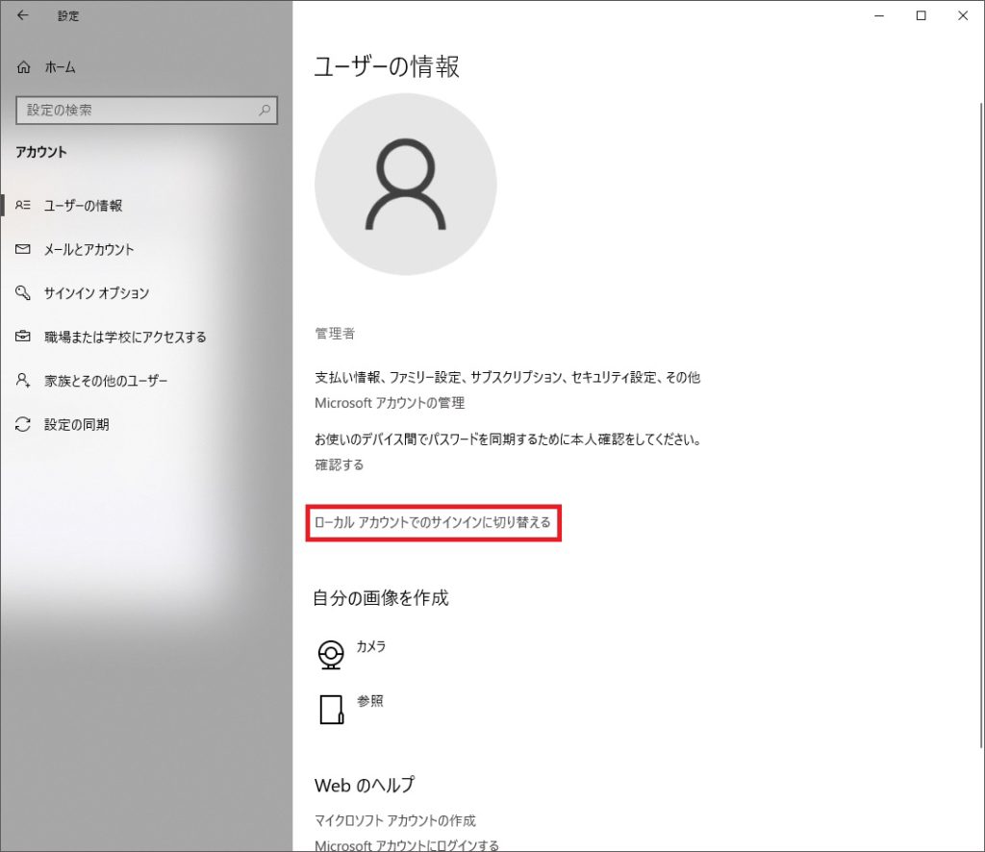Click the お使いのデバイス間でパスワードを同期 message text
Image resolution: width=985 pixels, height=852 pixels.
coord(508,439)
